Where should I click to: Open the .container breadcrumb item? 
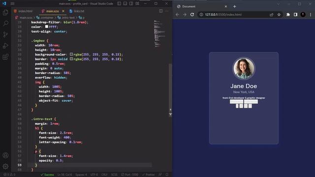[x=45, y=18]
